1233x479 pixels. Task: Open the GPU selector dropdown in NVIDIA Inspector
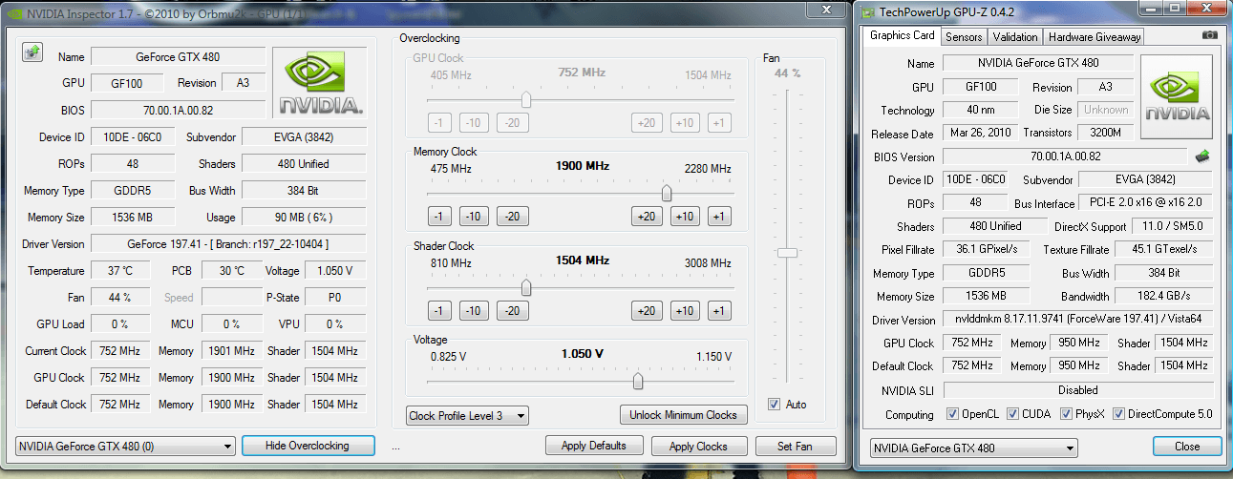click(125, 446)
